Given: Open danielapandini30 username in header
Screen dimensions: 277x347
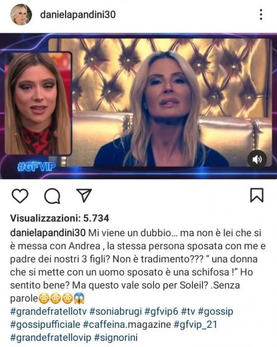Looking at the screenshot, I should click(x=78, y=15).
